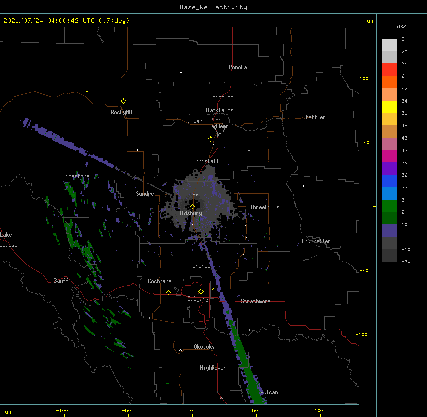Click the Didsbury label
This screenshot has height=417, width=427.
190,213
